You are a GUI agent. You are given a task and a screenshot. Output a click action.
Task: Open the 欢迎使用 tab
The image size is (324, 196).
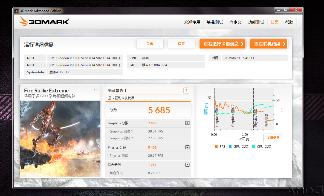pyautogui.click(x=192, y=22)
